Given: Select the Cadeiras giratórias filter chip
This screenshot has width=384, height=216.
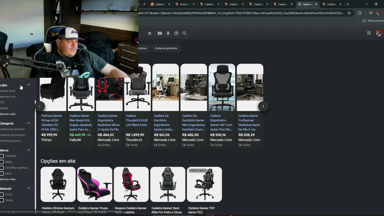Looking at the screenshot, I should pyautogui.click(x=166, y=48).
